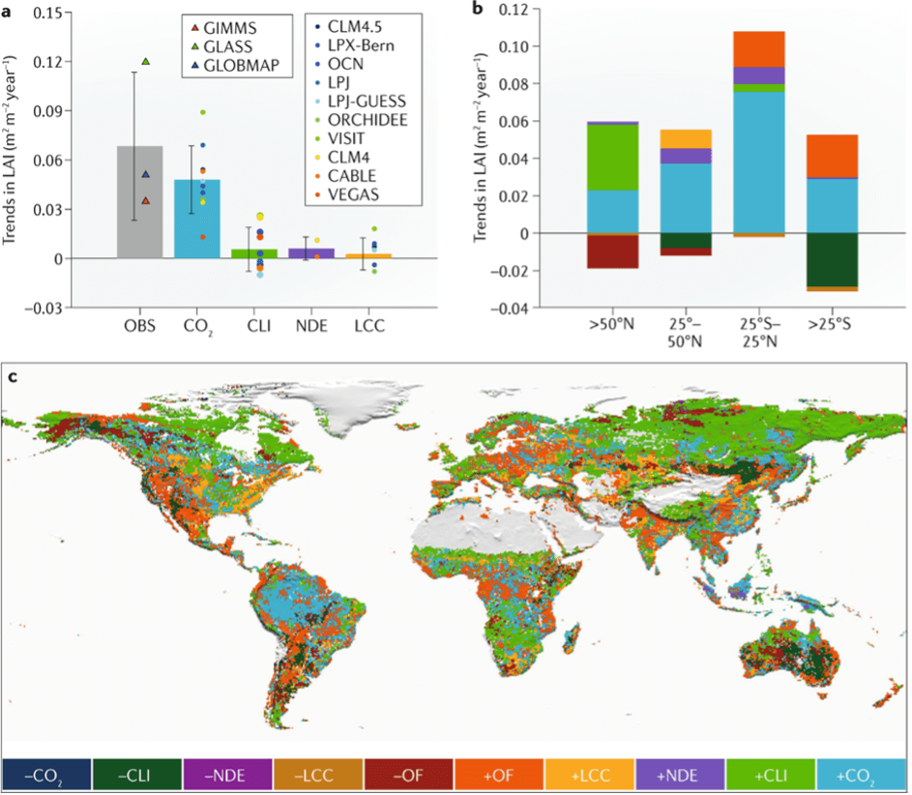Select the orange +OF color swatch
Viewport: 912px width, 795px height.
[x=501, y=774]
